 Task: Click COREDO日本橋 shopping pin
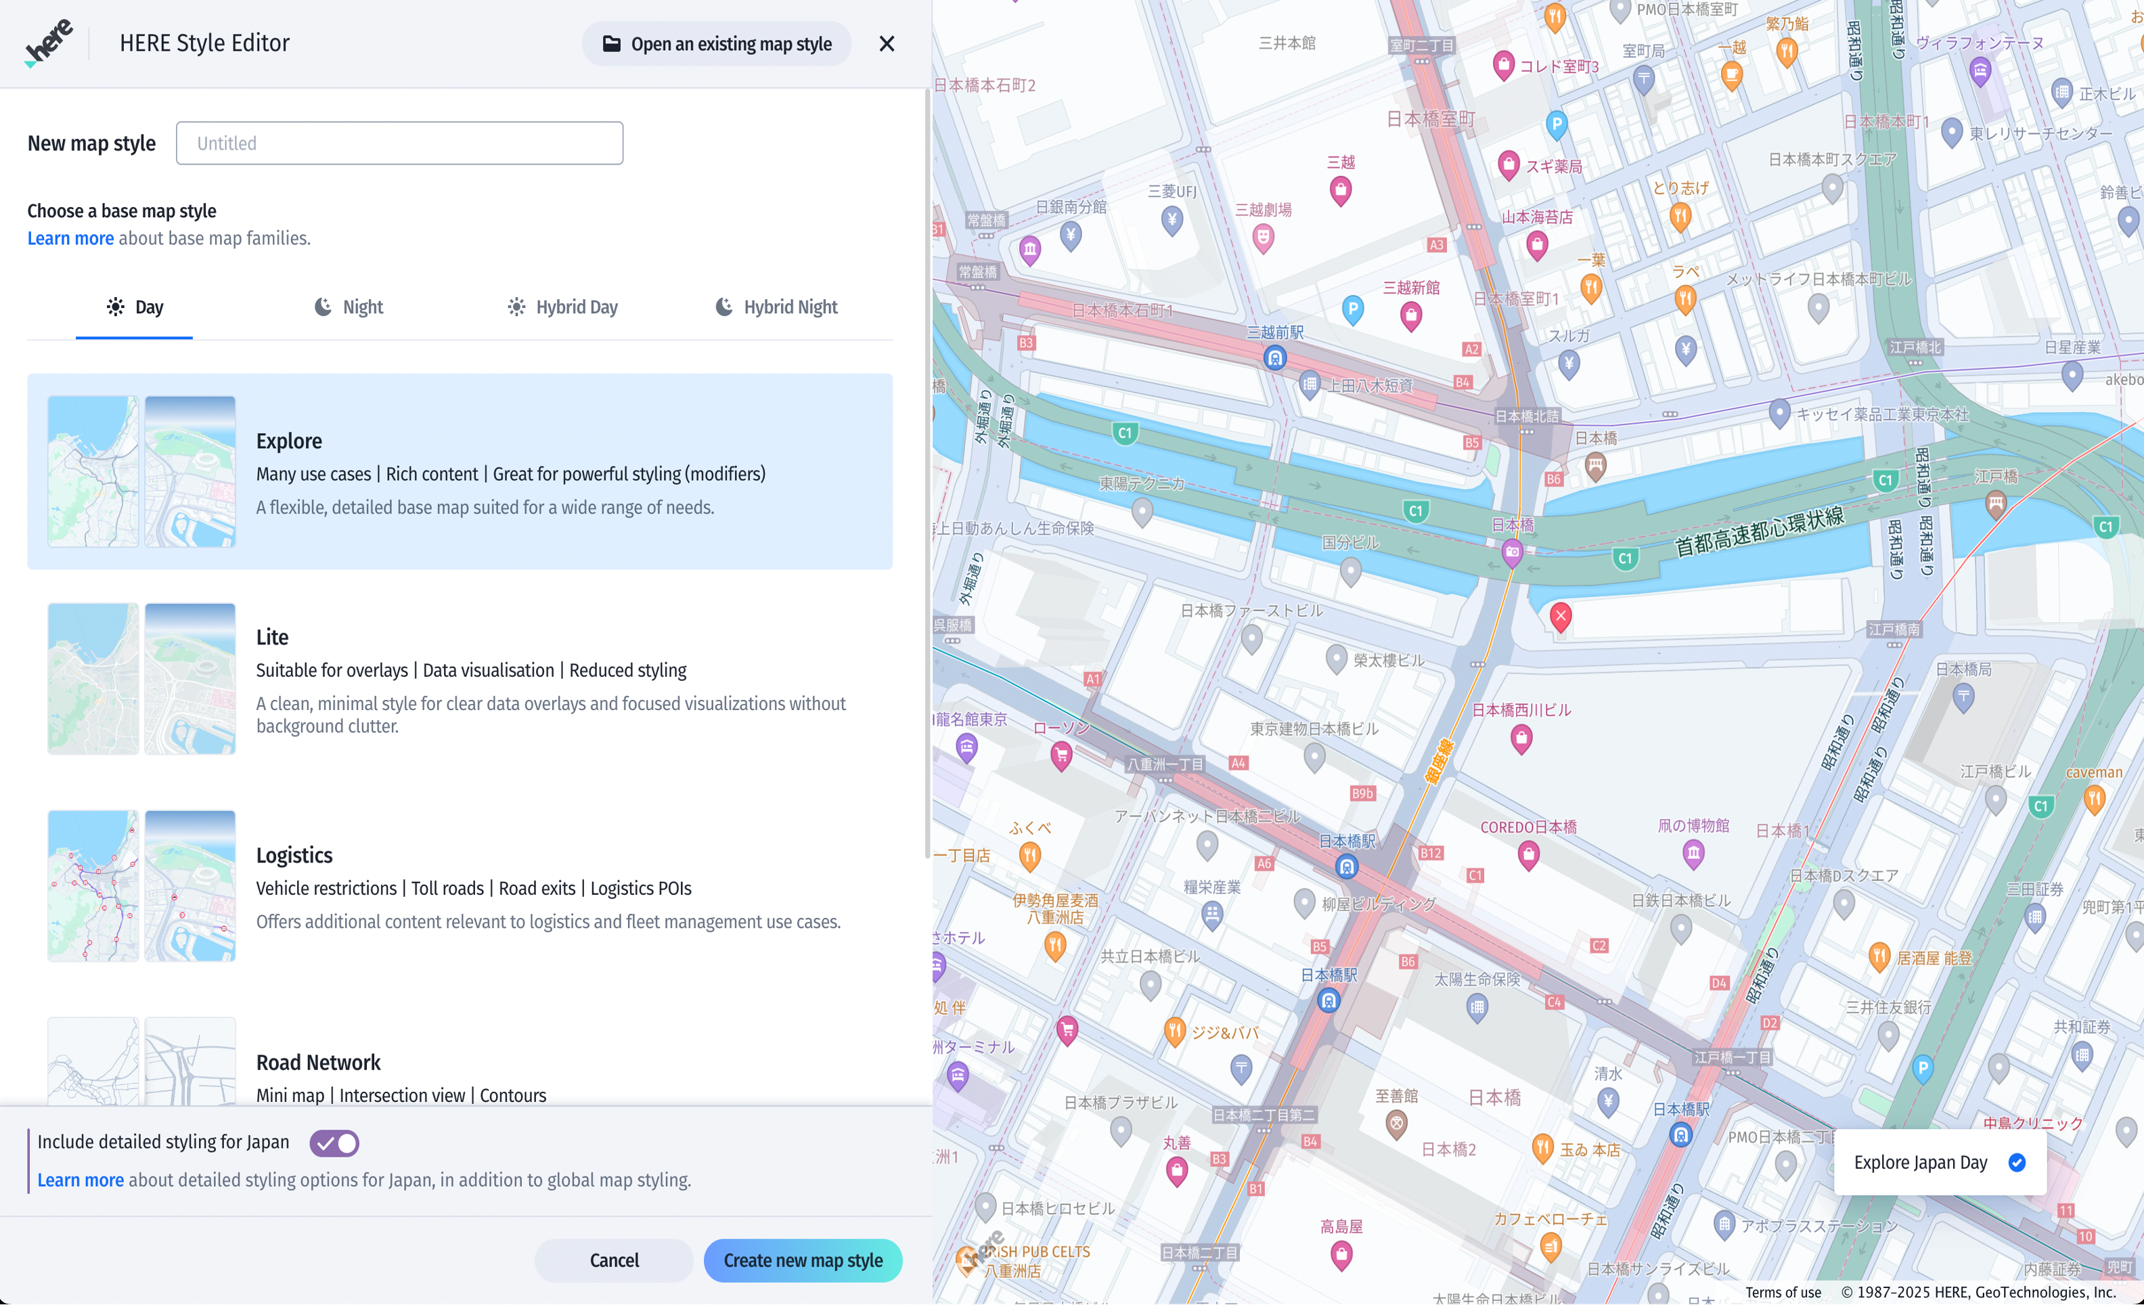pos(1528,855)
